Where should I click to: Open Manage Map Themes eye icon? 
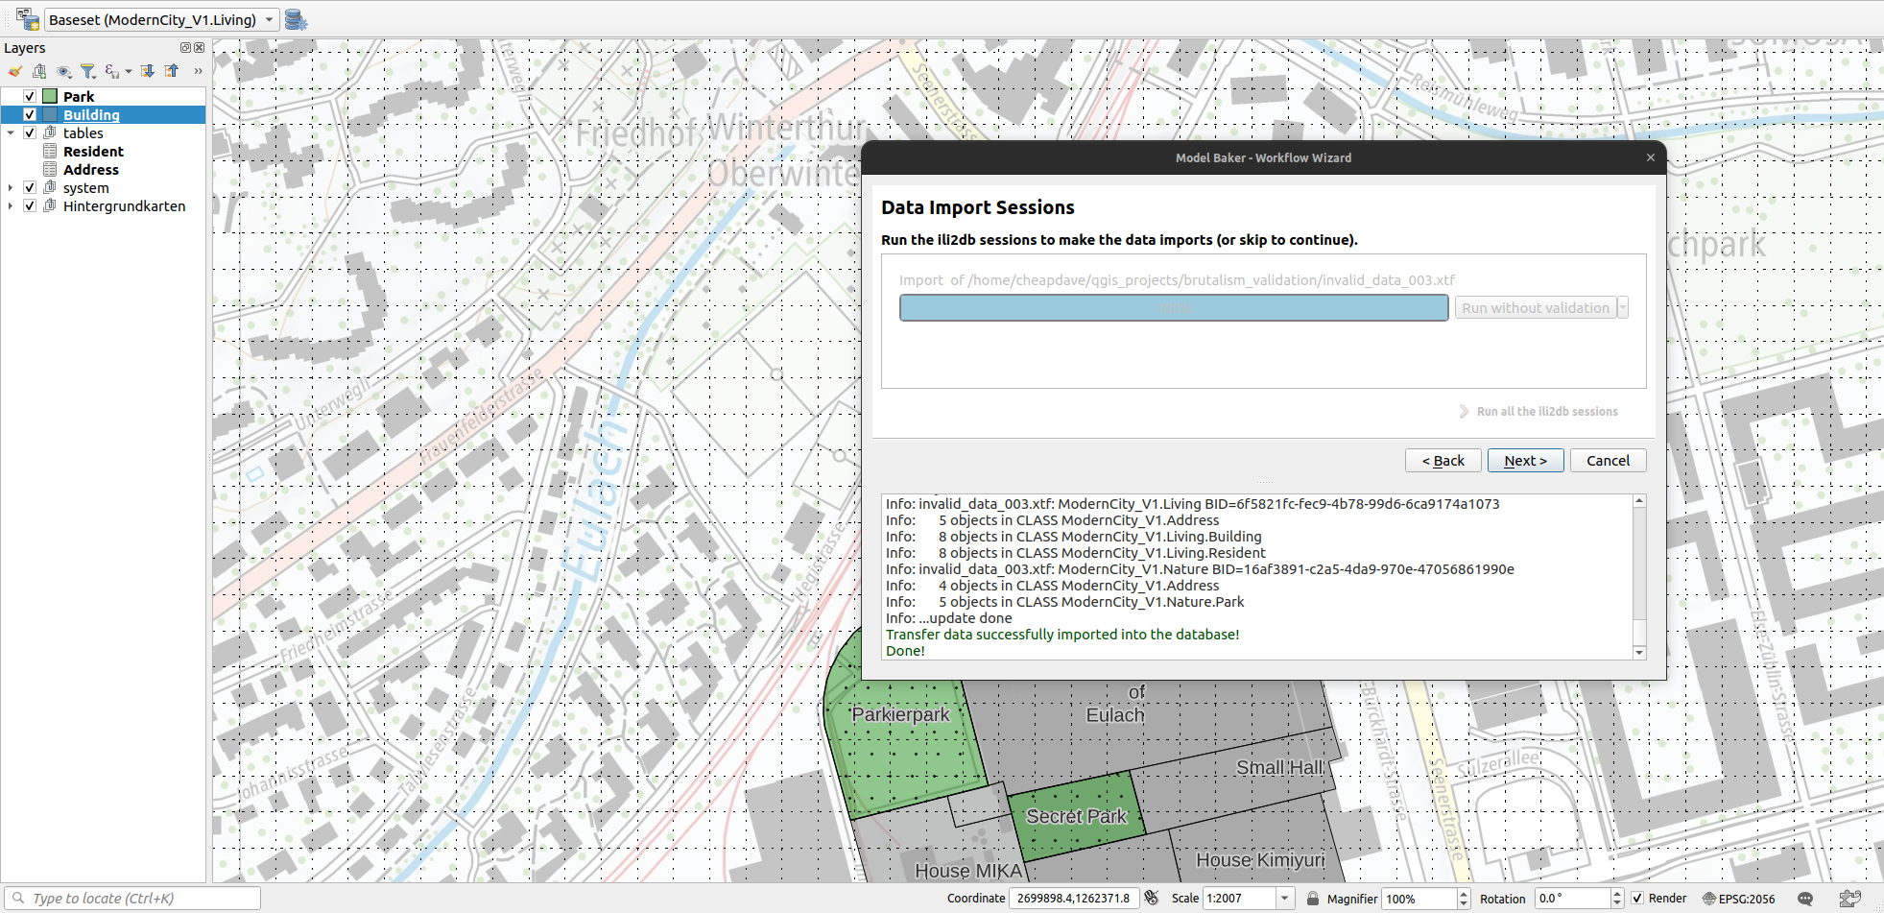point(63,71)
